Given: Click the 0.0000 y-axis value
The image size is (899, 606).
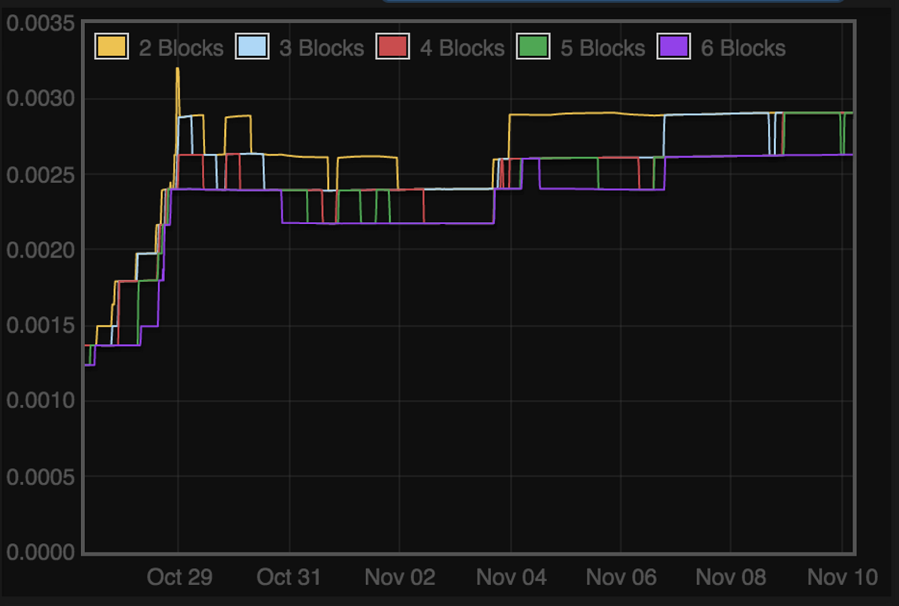Looking at the screenshot, I should click(40, 552).
